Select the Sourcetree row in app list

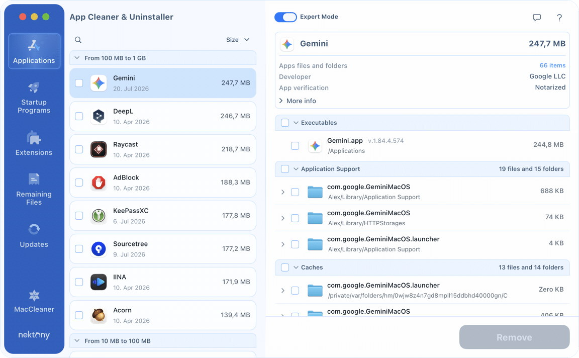click(x=163, y=249)
